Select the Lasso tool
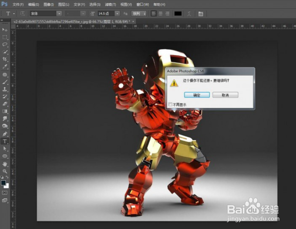 (5, 44)
